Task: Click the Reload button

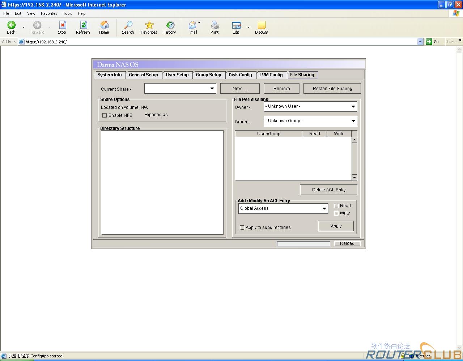Action: 347,243
